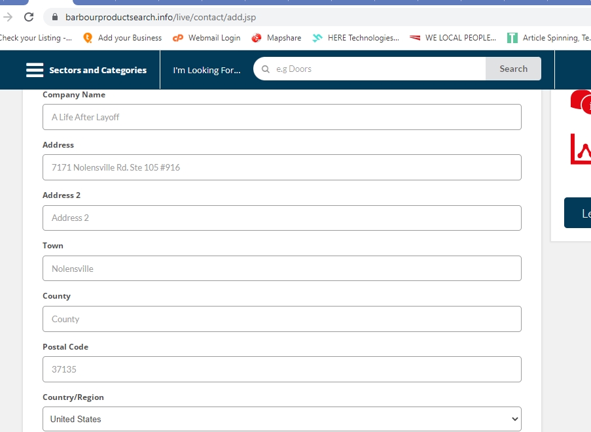Open Article Spinning bookmark
This screenshot has height=432, width=591.
pos(551,38)
